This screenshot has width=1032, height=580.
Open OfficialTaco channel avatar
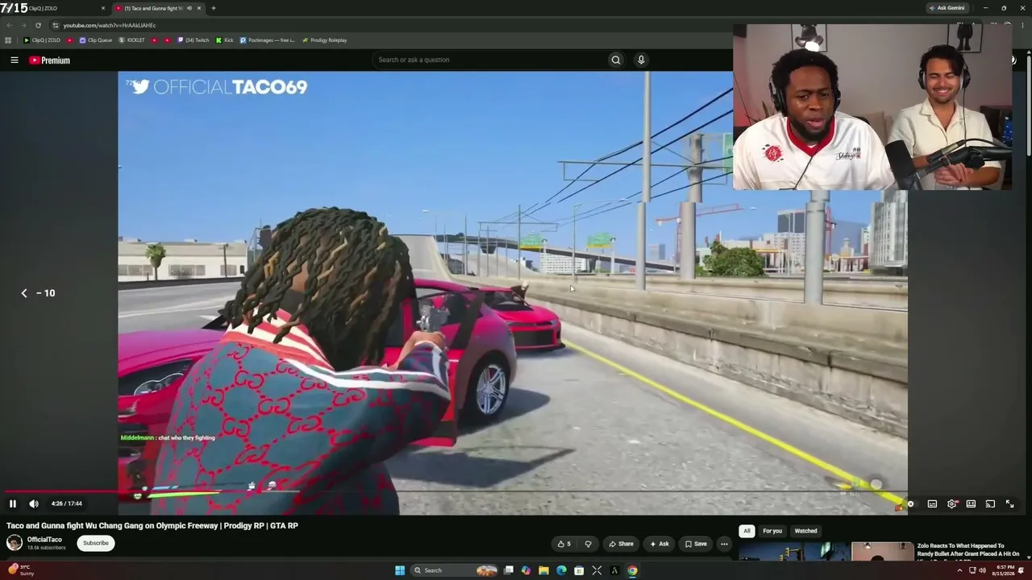pyautogui.click(x=15, y=543)
